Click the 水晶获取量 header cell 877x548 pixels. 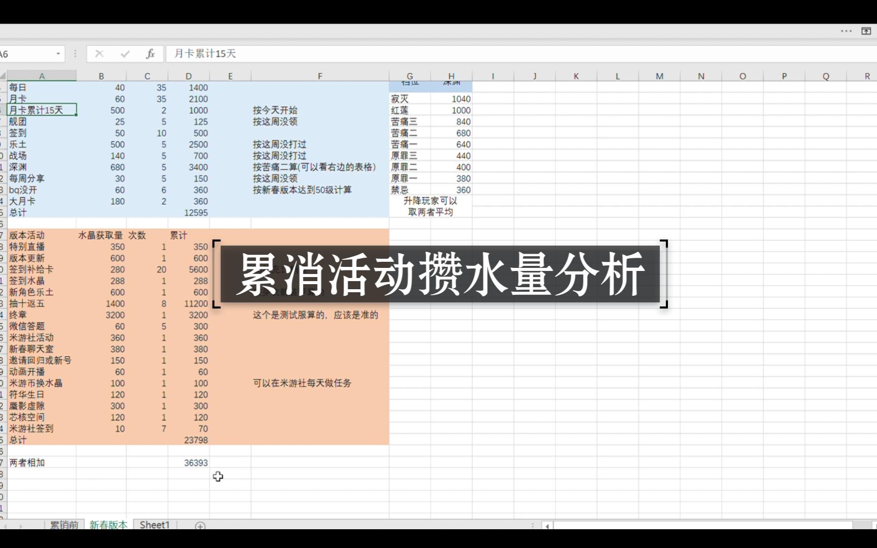click(x=101, y=235)
